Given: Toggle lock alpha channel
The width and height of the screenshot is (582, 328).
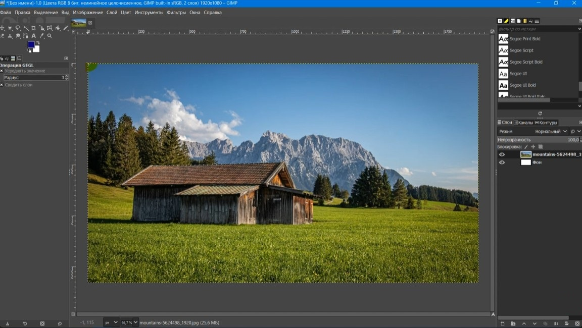Looking at the screenshot, I should (541, 147).
